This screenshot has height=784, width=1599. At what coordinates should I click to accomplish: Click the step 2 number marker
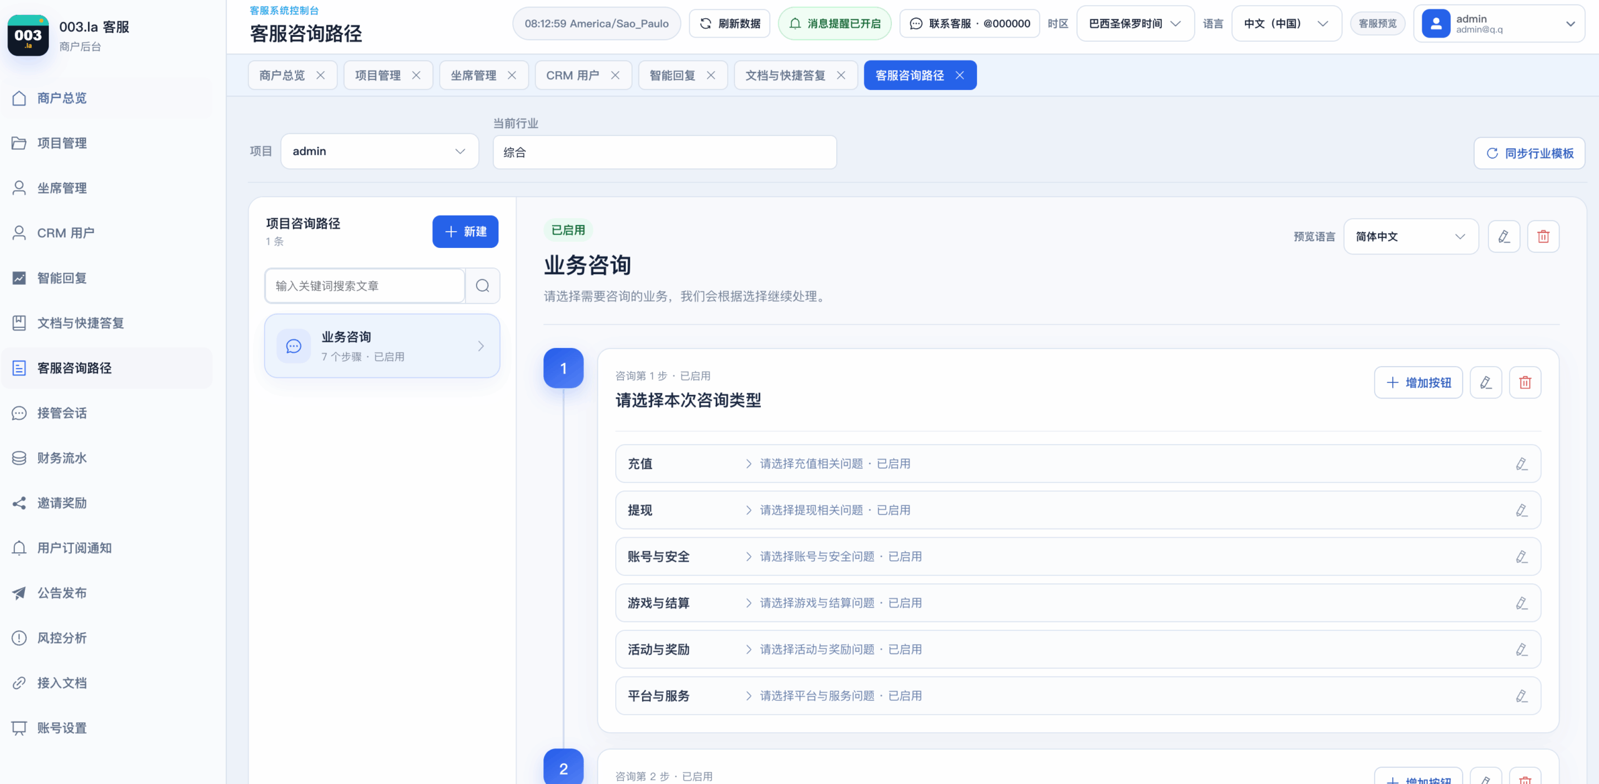(x=563, y=767)
